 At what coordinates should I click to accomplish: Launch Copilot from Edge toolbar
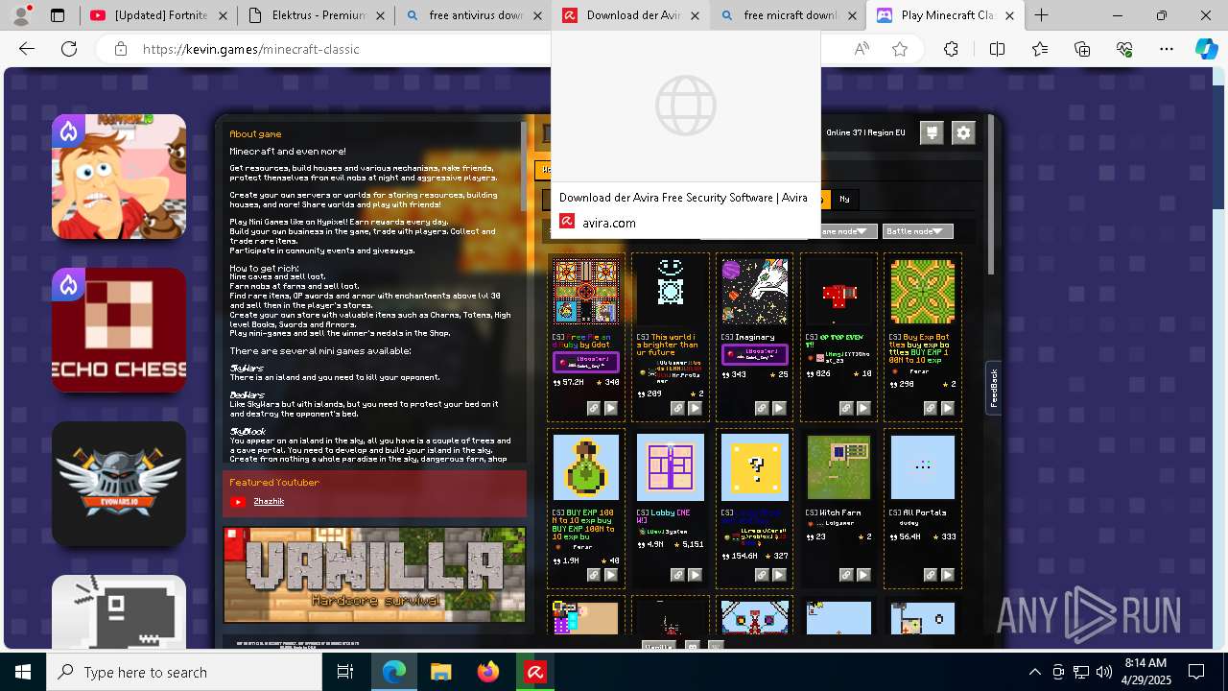click(1206, 49)
